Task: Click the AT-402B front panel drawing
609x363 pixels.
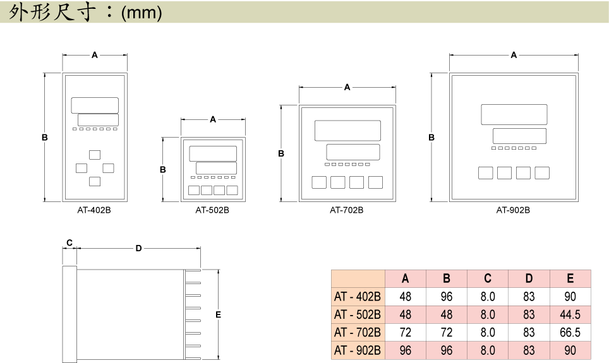Action: [95, 137]
